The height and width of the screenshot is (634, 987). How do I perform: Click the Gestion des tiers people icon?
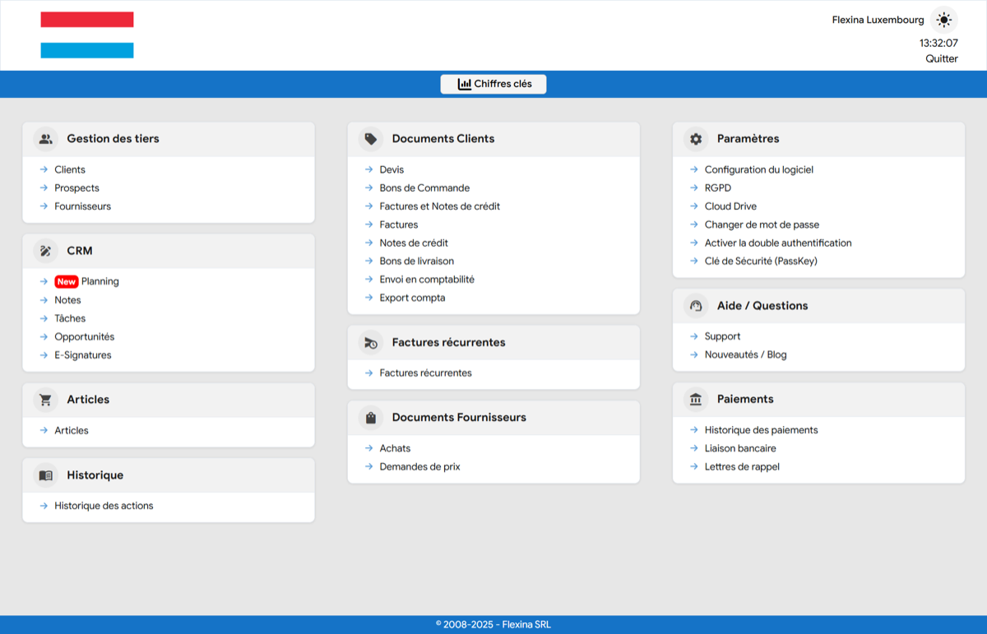coord(46,139)
